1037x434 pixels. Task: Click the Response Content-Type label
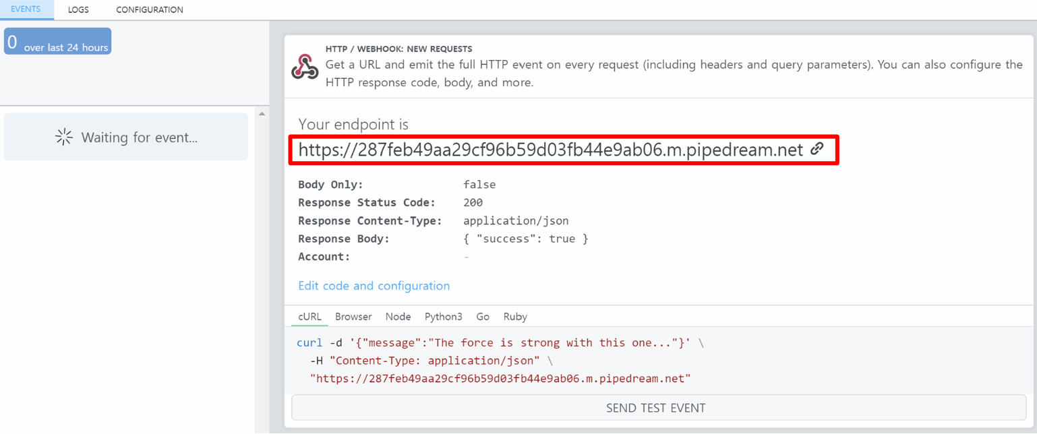[x=369, y=221]
